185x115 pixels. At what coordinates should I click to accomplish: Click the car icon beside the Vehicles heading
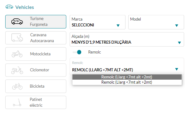(x=9, y=7)
